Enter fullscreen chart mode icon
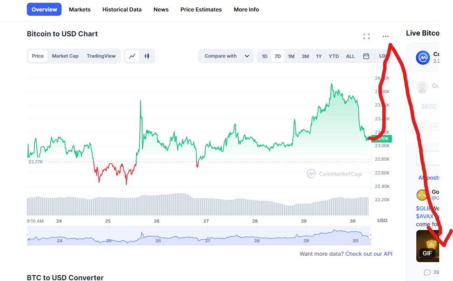The width and height of the screenshot is (453, 281). 367,36
